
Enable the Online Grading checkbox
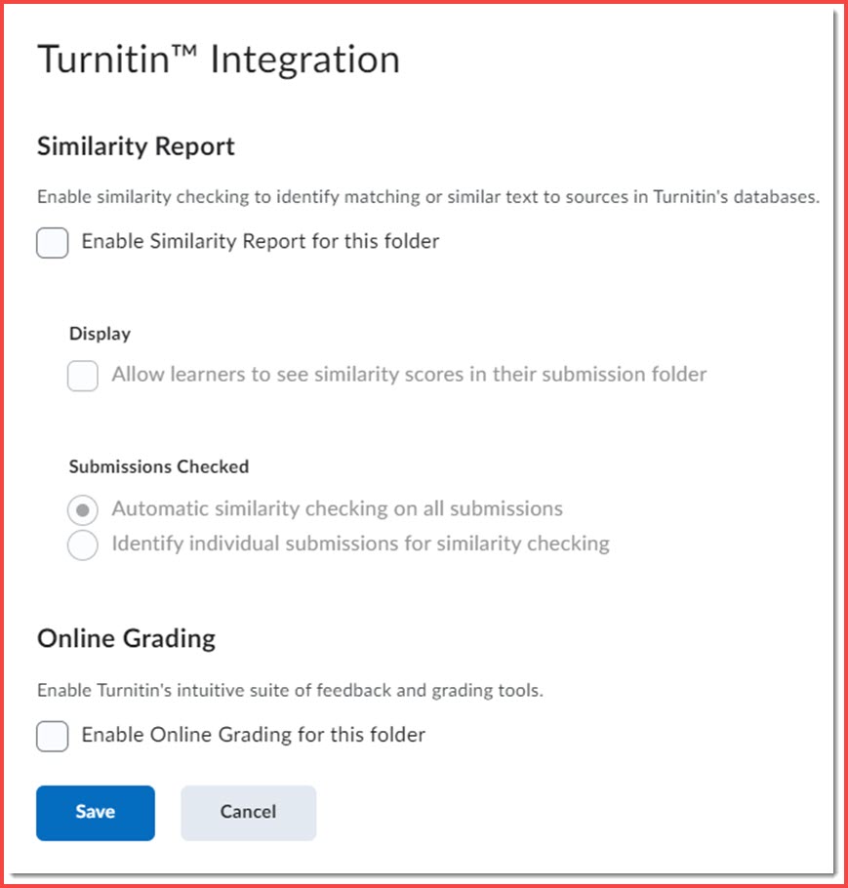point(53,736)
